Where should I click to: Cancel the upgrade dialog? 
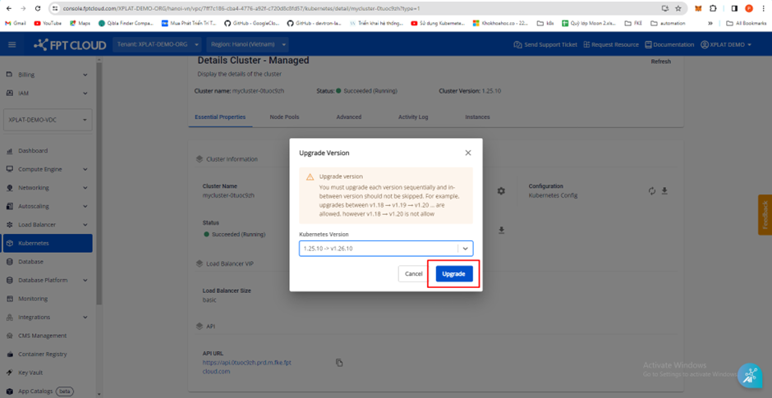[x=414, y=274]
